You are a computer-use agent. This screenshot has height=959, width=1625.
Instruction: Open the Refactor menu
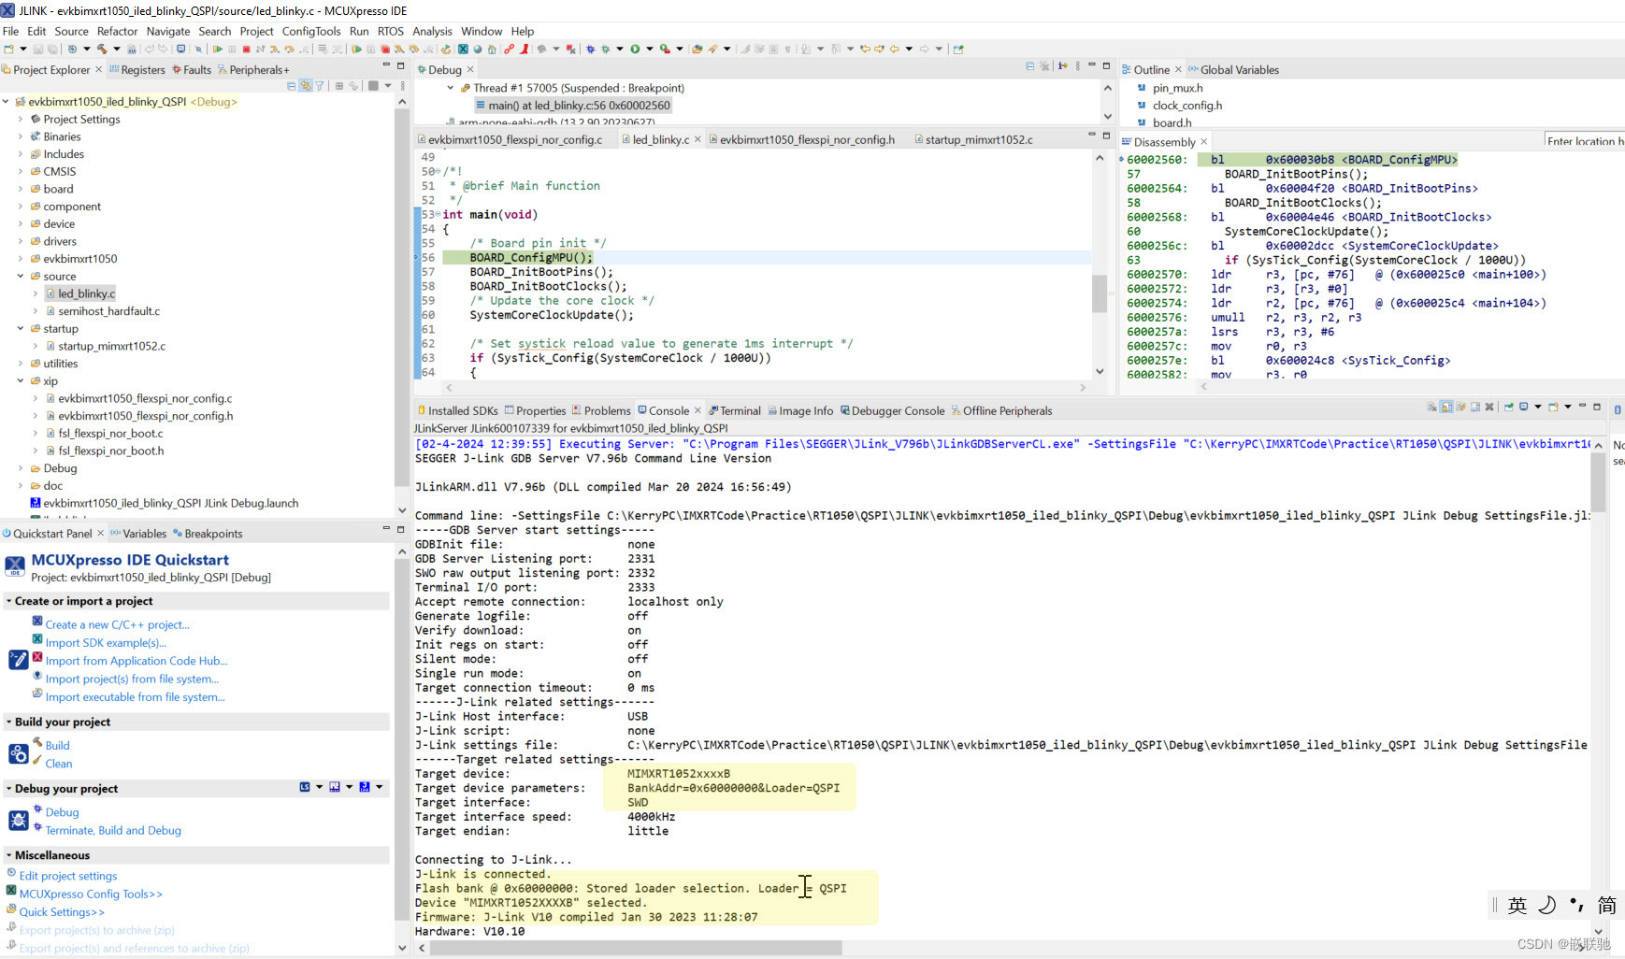[117, 31]
